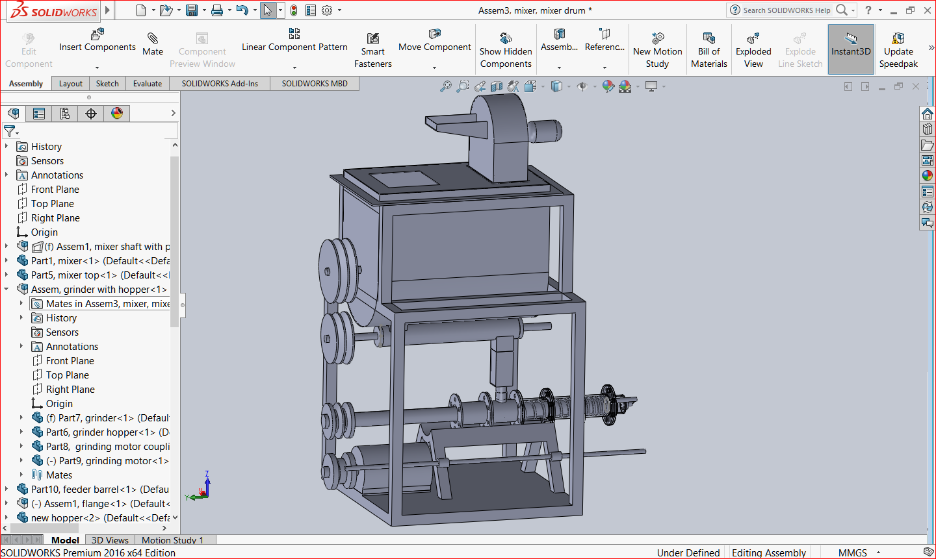This screenshot has height=559, width=936.
Task: Toggle the Instant3D button
Action: tap(851, 49)
